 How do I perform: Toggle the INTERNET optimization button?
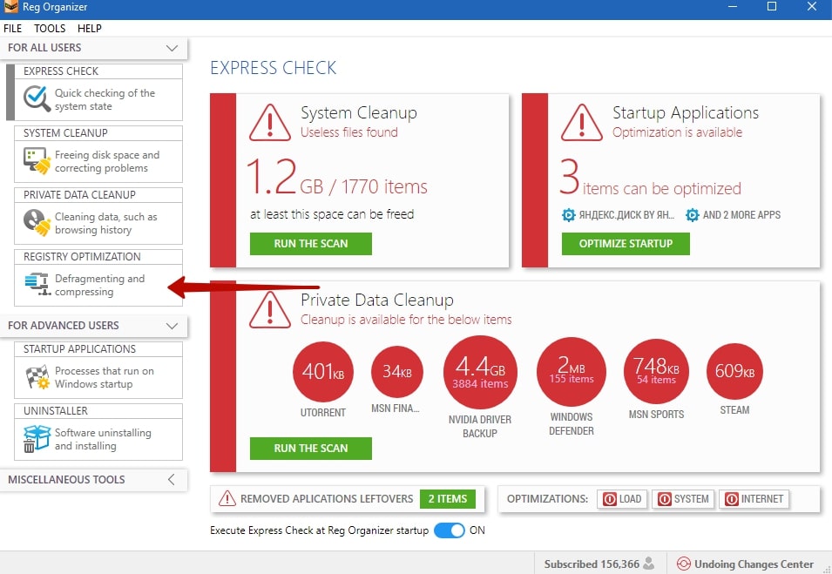pos(754,499)
